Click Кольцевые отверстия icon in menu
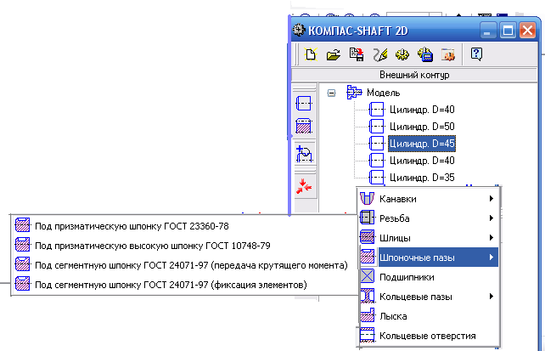The image size is (545, 351). click(x=367, y=336)
